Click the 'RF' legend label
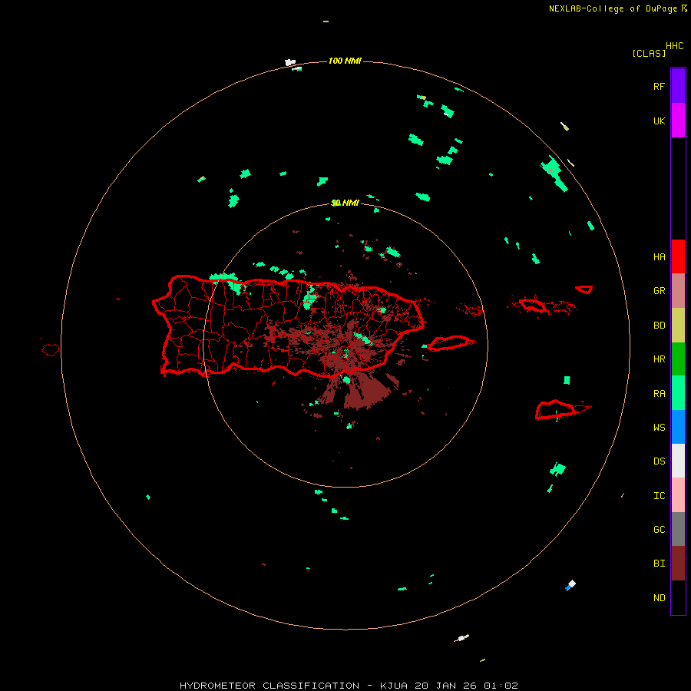This screenshot has width=691, height=691. tap(659, 86)
